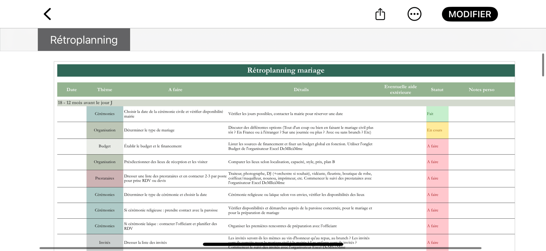Select the Thème column header
The width and height of the screenshot is (546, 251).
coord(104,90)
